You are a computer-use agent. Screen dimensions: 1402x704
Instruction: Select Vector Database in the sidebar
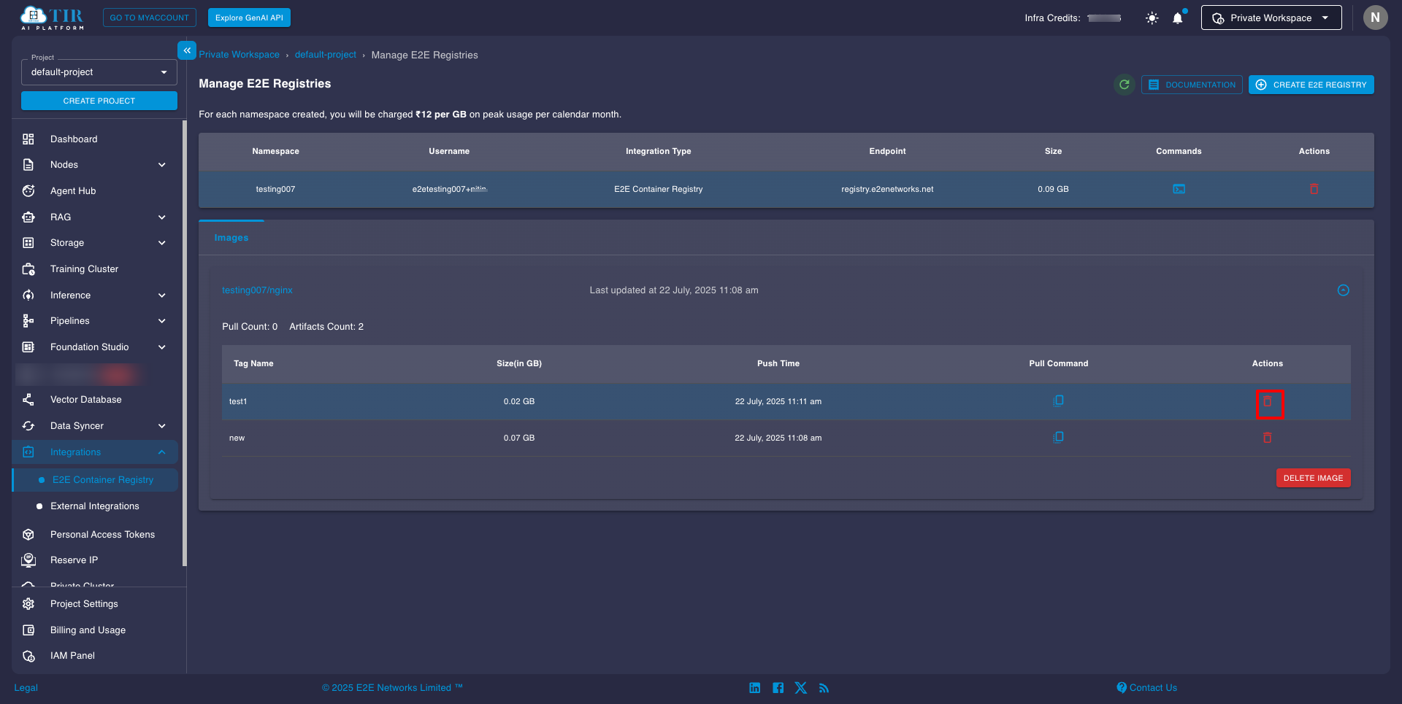coord(85,399)
